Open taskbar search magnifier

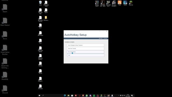(43, 95)
